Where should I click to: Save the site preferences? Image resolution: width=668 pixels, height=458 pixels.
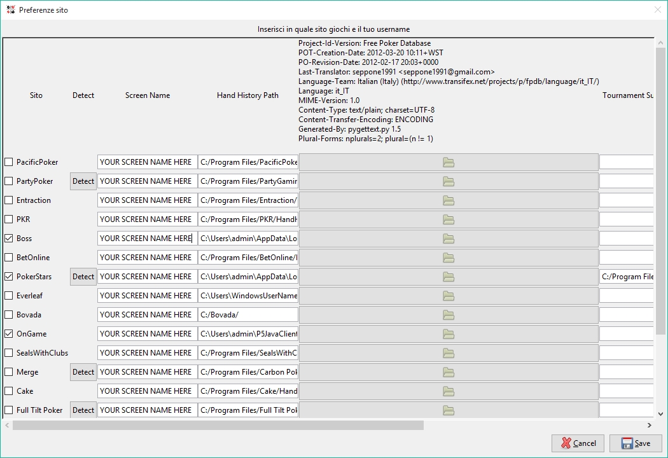pos(636,443)
